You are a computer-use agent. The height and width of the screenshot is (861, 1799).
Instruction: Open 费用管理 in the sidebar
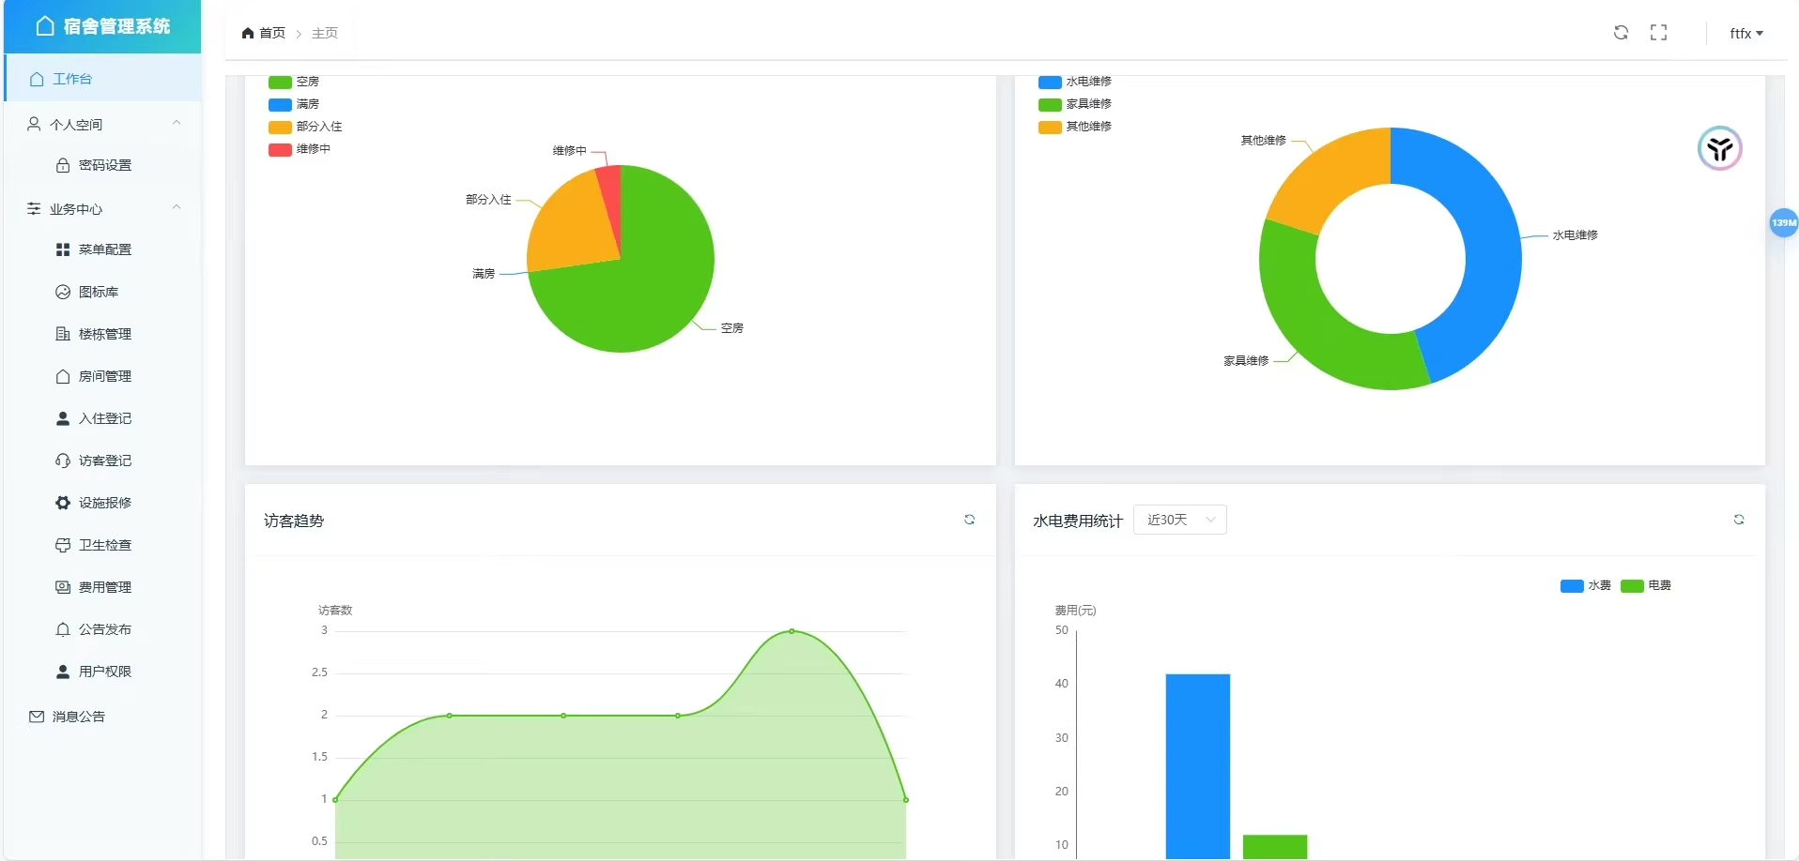click(x=106, y=587)
